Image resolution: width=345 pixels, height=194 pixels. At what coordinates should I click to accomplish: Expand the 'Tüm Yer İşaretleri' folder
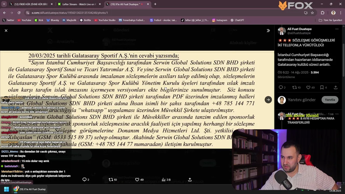330,20
